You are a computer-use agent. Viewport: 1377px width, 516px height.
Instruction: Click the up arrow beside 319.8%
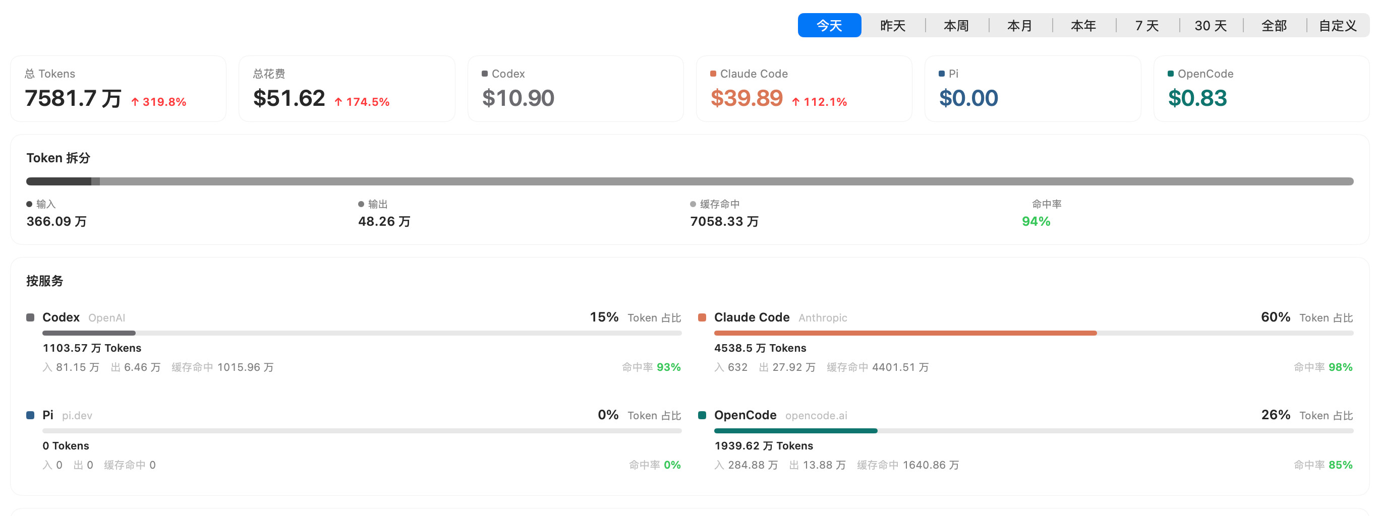tap(135, 101)
